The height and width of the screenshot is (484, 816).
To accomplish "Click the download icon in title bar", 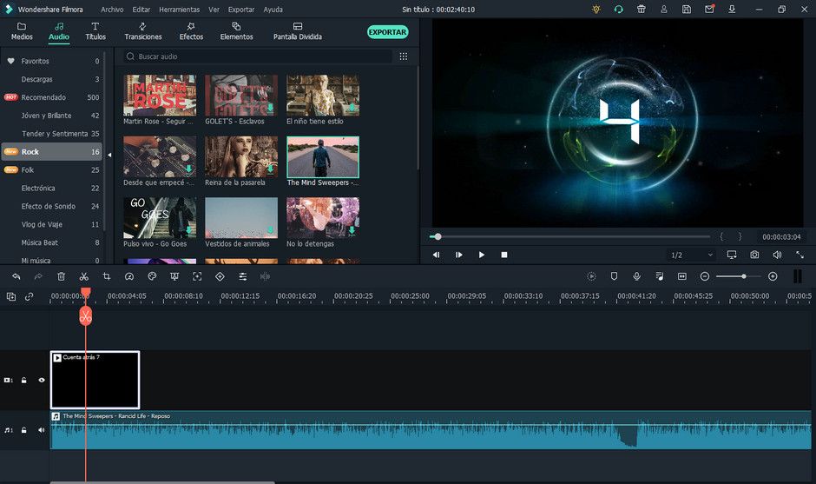I will 732,10.
